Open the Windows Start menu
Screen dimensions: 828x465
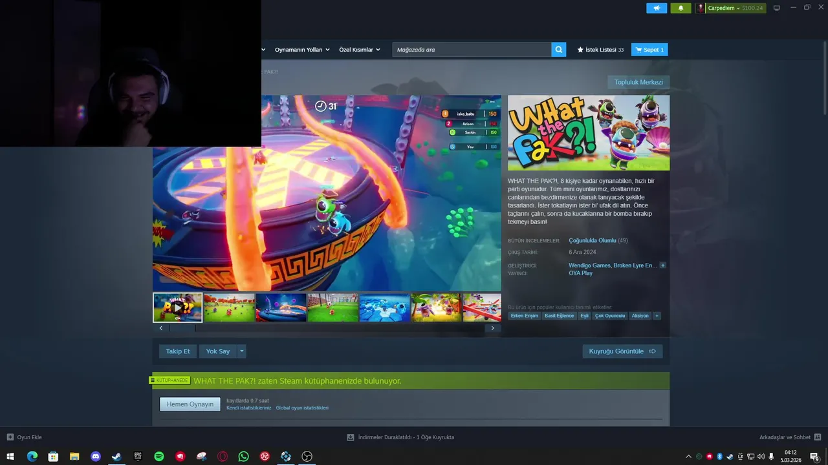pos(10,457)
